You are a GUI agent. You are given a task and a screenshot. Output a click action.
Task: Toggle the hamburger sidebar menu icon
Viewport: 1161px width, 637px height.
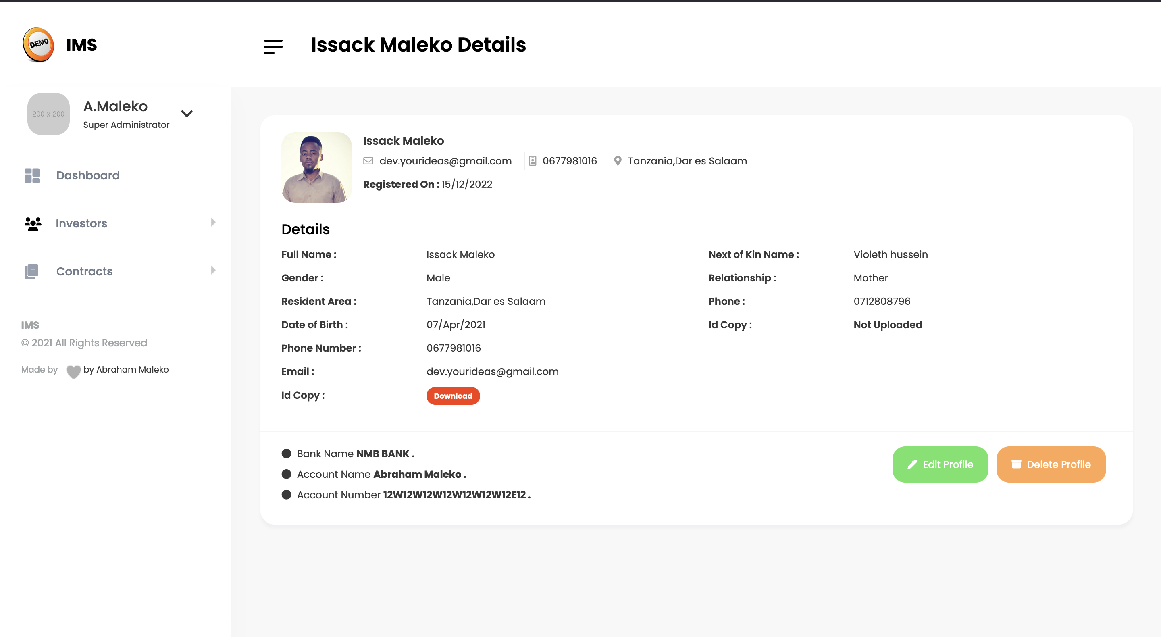[273, 46]
